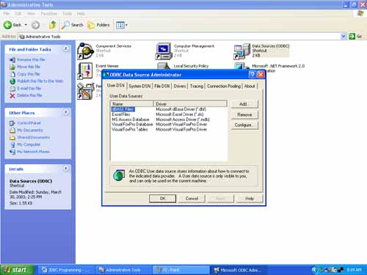Click E-mail this file link
This screenshot has height=275, width=367.
tap(29, 88)
